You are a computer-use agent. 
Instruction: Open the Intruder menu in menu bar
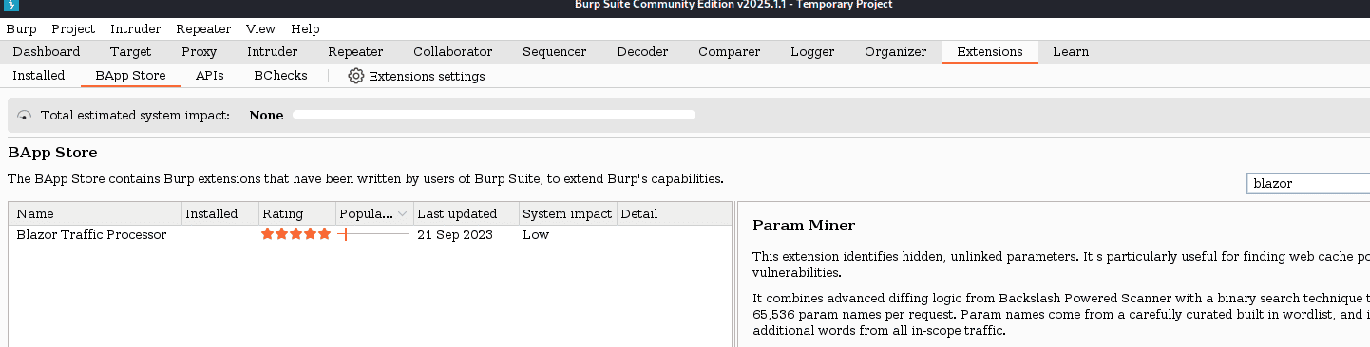[135, 29]
